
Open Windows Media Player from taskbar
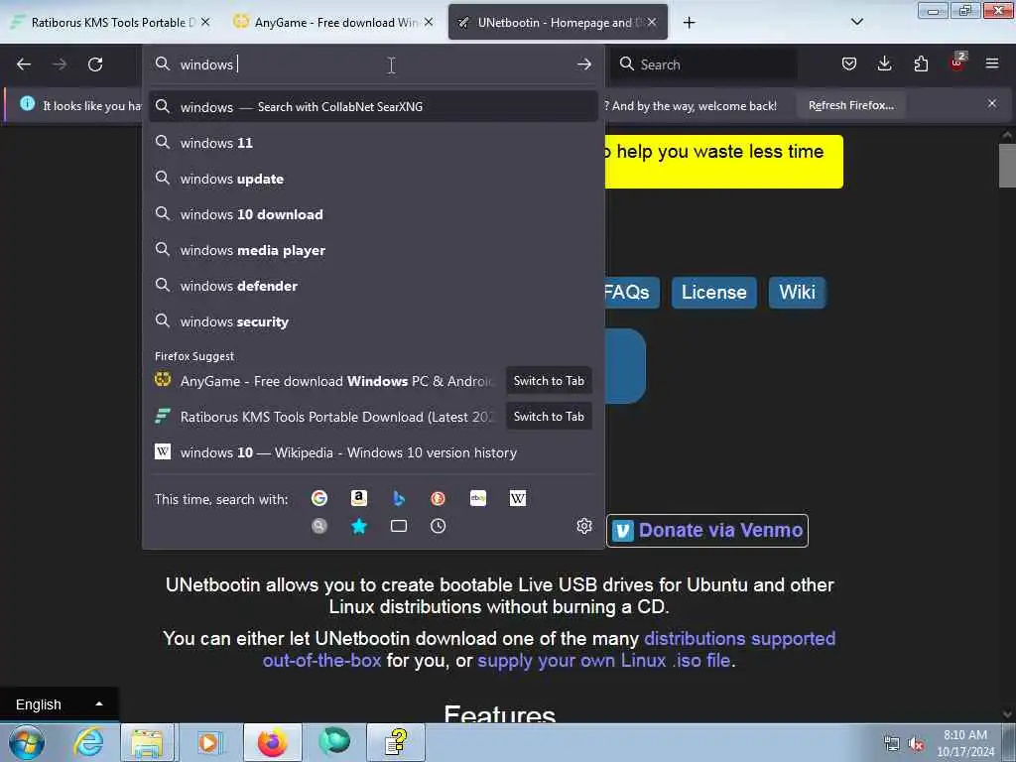pyautogui.click(x=209, y=742)
